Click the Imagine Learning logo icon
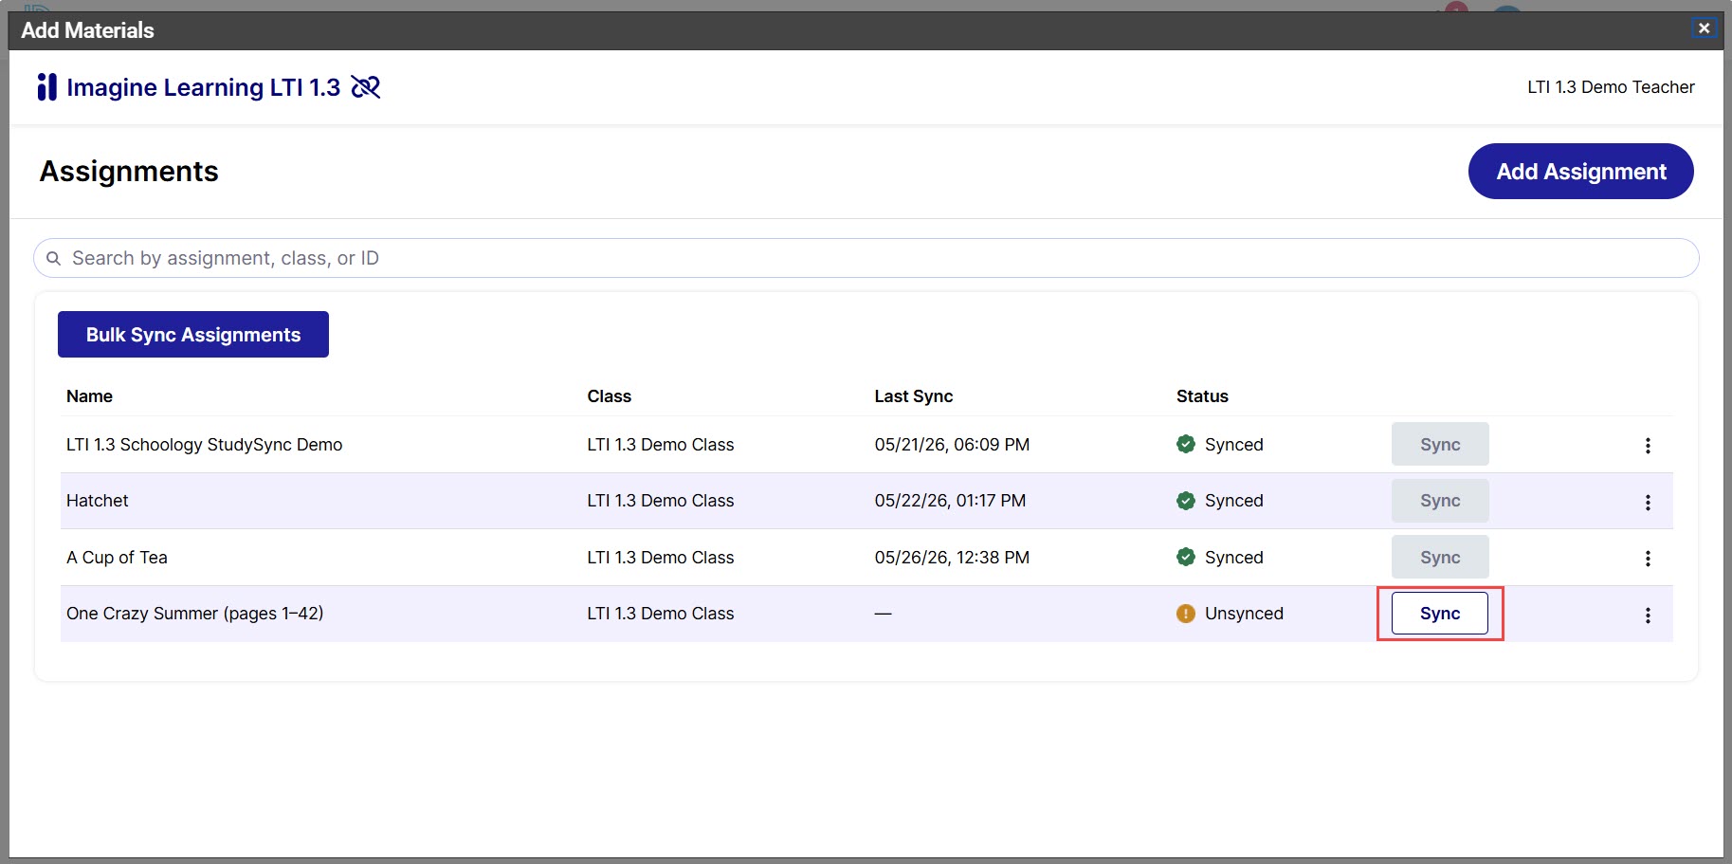 [46, 87]
